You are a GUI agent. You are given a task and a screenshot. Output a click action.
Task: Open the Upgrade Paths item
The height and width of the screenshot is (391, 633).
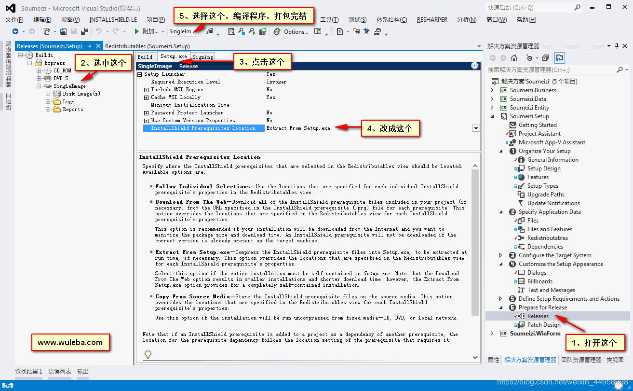[x=545, y=195]
